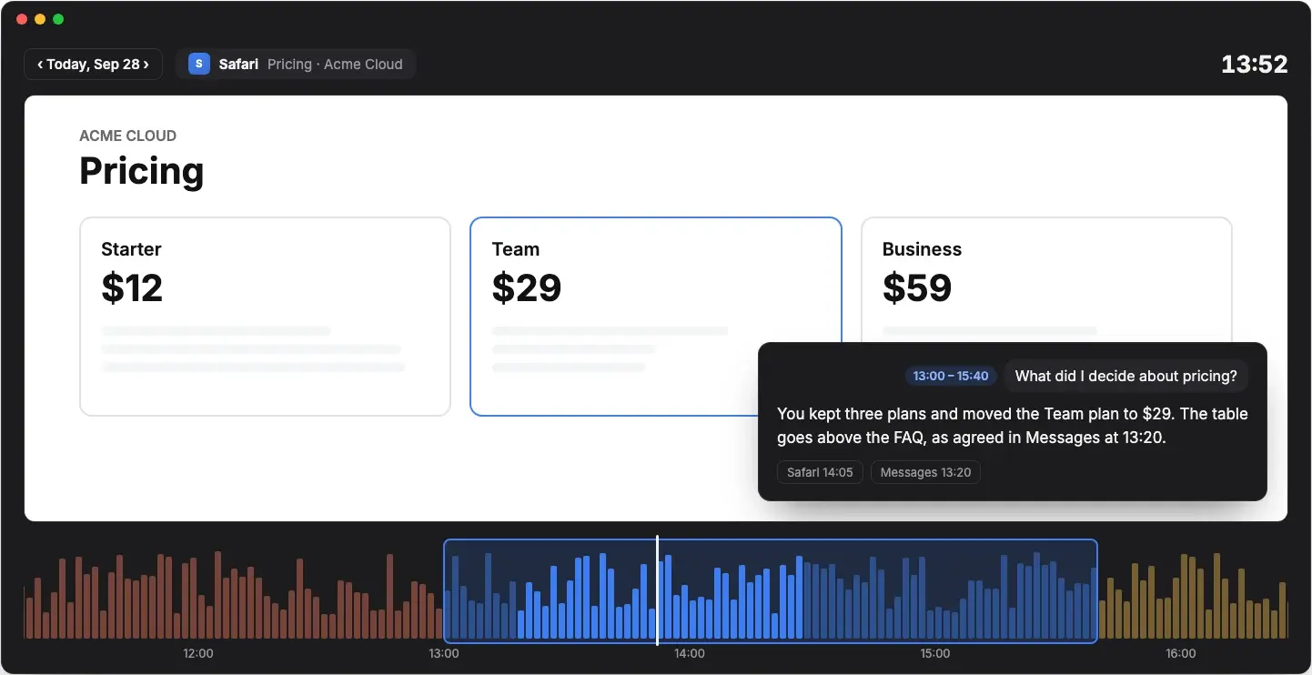The image size is (1312, 675).
Task: Click the "16:00" timeline label
Action: tap(1181, 653)
